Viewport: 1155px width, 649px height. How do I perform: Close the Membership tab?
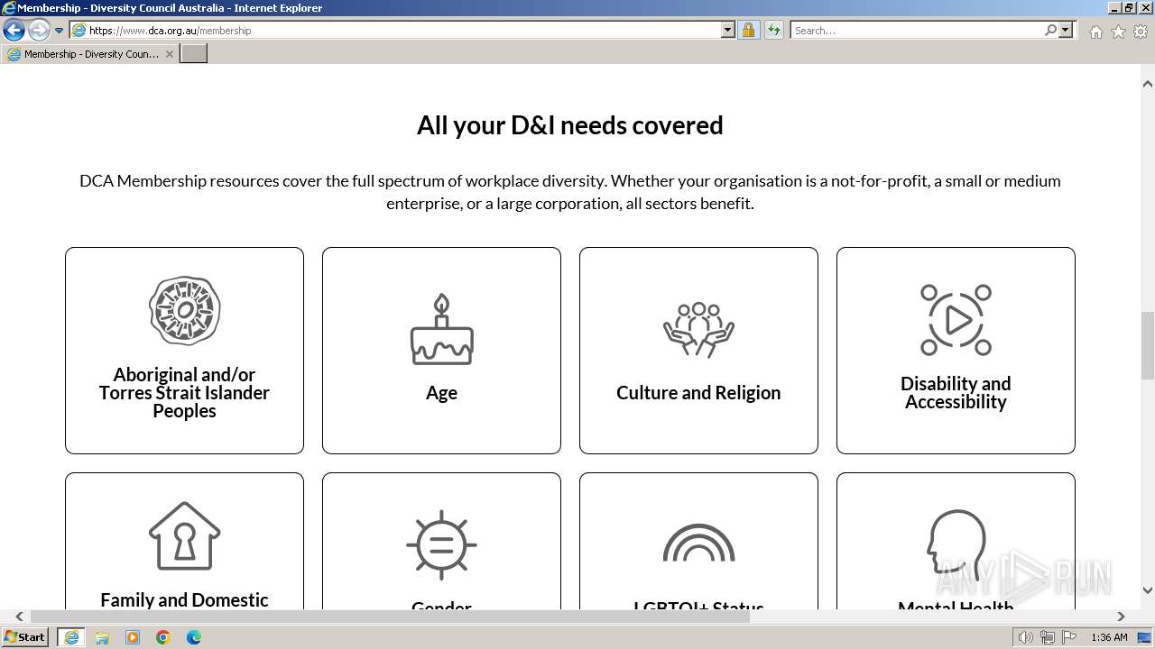tap(169, 54)
